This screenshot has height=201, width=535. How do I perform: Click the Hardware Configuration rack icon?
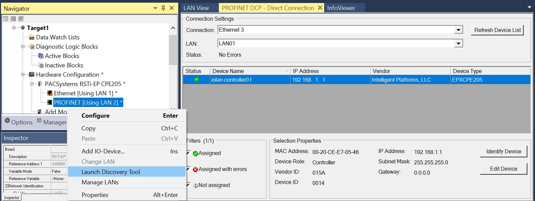pyautogui.click(x=32, y=75)
